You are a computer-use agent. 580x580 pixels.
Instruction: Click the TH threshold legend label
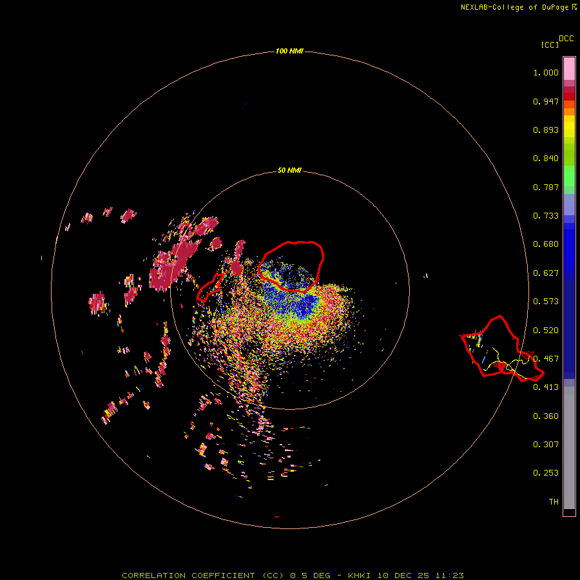click(x=554, y=502)
